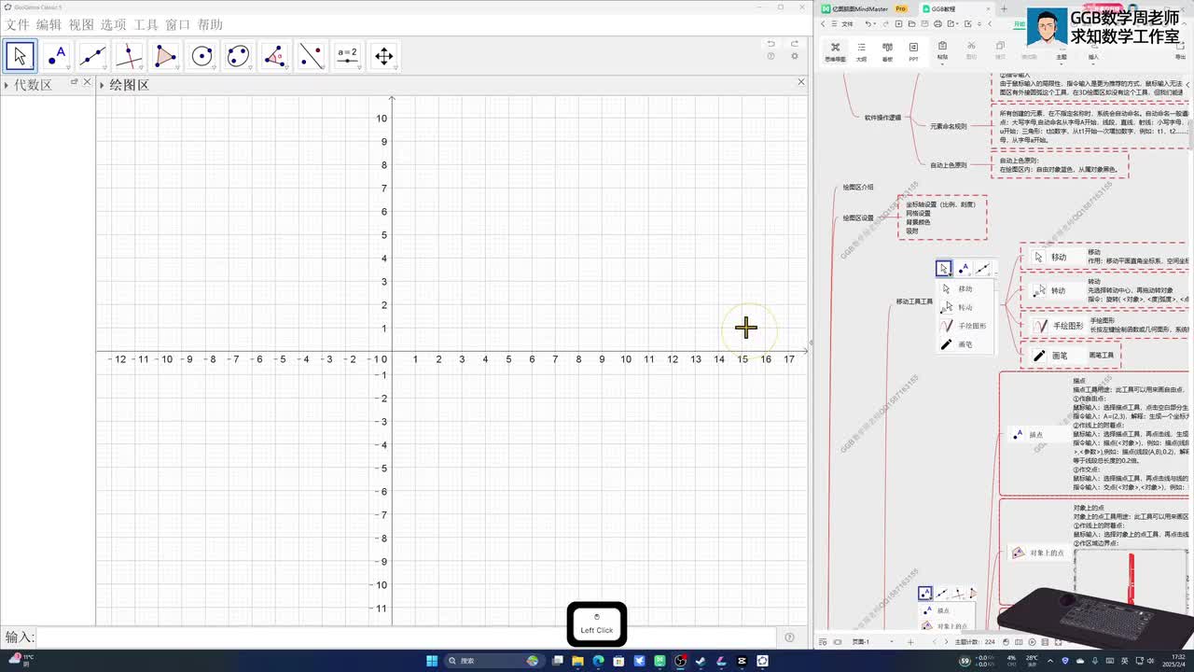1194x672 pixels.
Task: Select the Perpendicular Line tool
Action: pos(129,56)
